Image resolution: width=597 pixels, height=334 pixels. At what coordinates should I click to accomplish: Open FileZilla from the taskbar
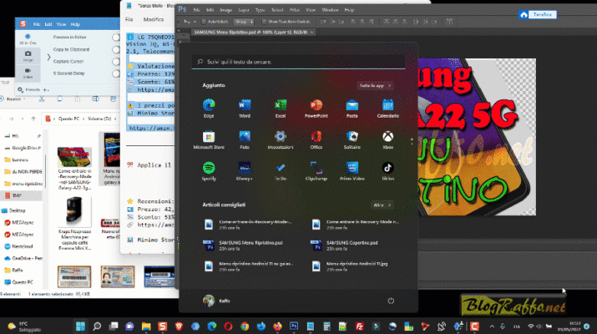click(x=359, y=326)
